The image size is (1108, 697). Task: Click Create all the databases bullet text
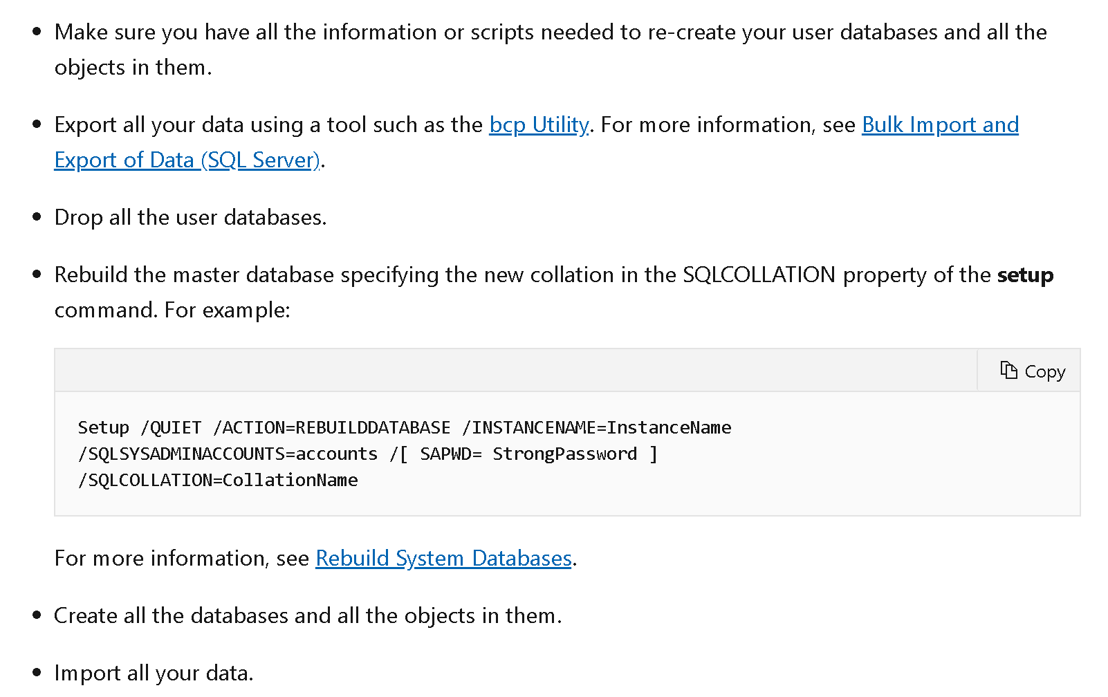click(308, 615)
